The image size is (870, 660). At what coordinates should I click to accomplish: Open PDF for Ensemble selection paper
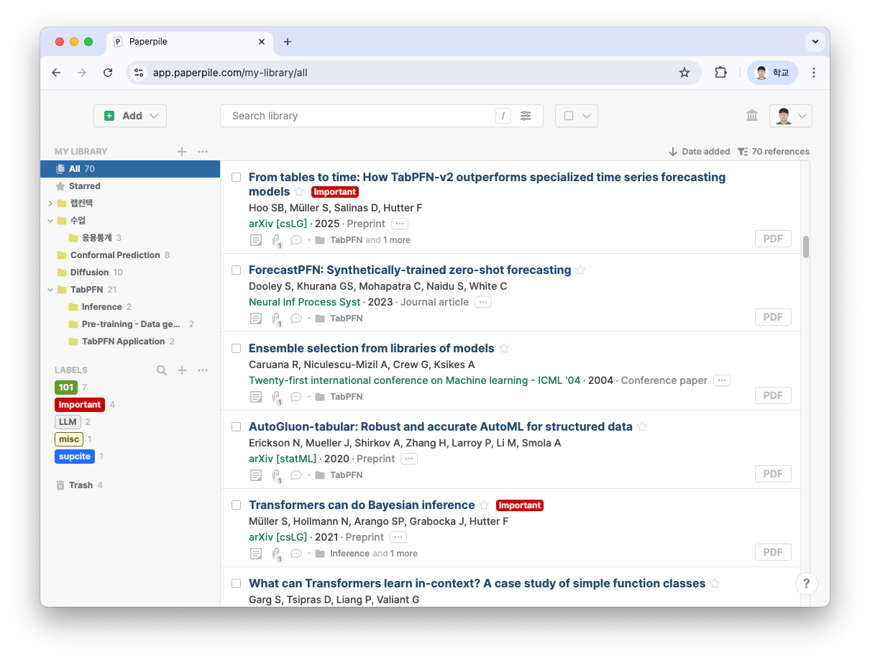point(773,395)
